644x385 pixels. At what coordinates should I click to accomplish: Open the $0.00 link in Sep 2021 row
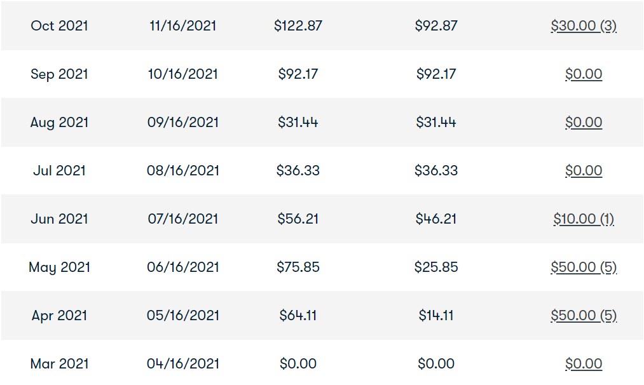pyautogui.click(x=584, y=74)
